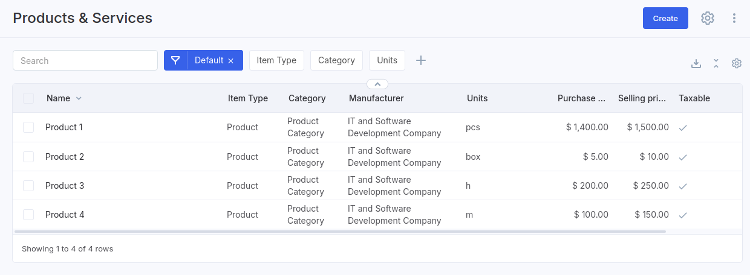
Task: Click the collapse rows double-chevron icon
Action: pyautogui.click(x=716, y=63)
